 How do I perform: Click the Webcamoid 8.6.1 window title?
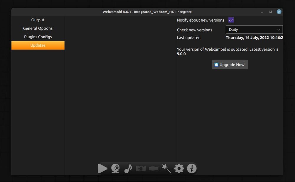(147, 12)
